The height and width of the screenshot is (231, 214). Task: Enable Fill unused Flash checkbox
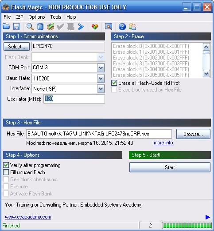coord(6,172)
